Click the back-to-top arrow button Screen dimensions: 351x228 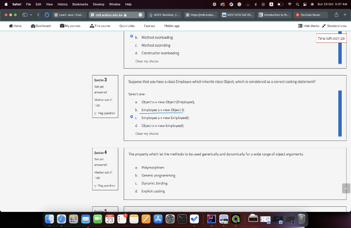[346, 188]
